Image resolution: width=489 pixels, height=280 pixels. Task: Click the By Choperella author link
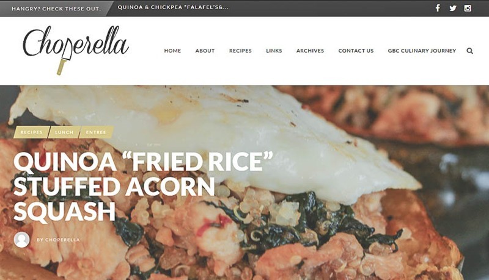tap(58, 240)
